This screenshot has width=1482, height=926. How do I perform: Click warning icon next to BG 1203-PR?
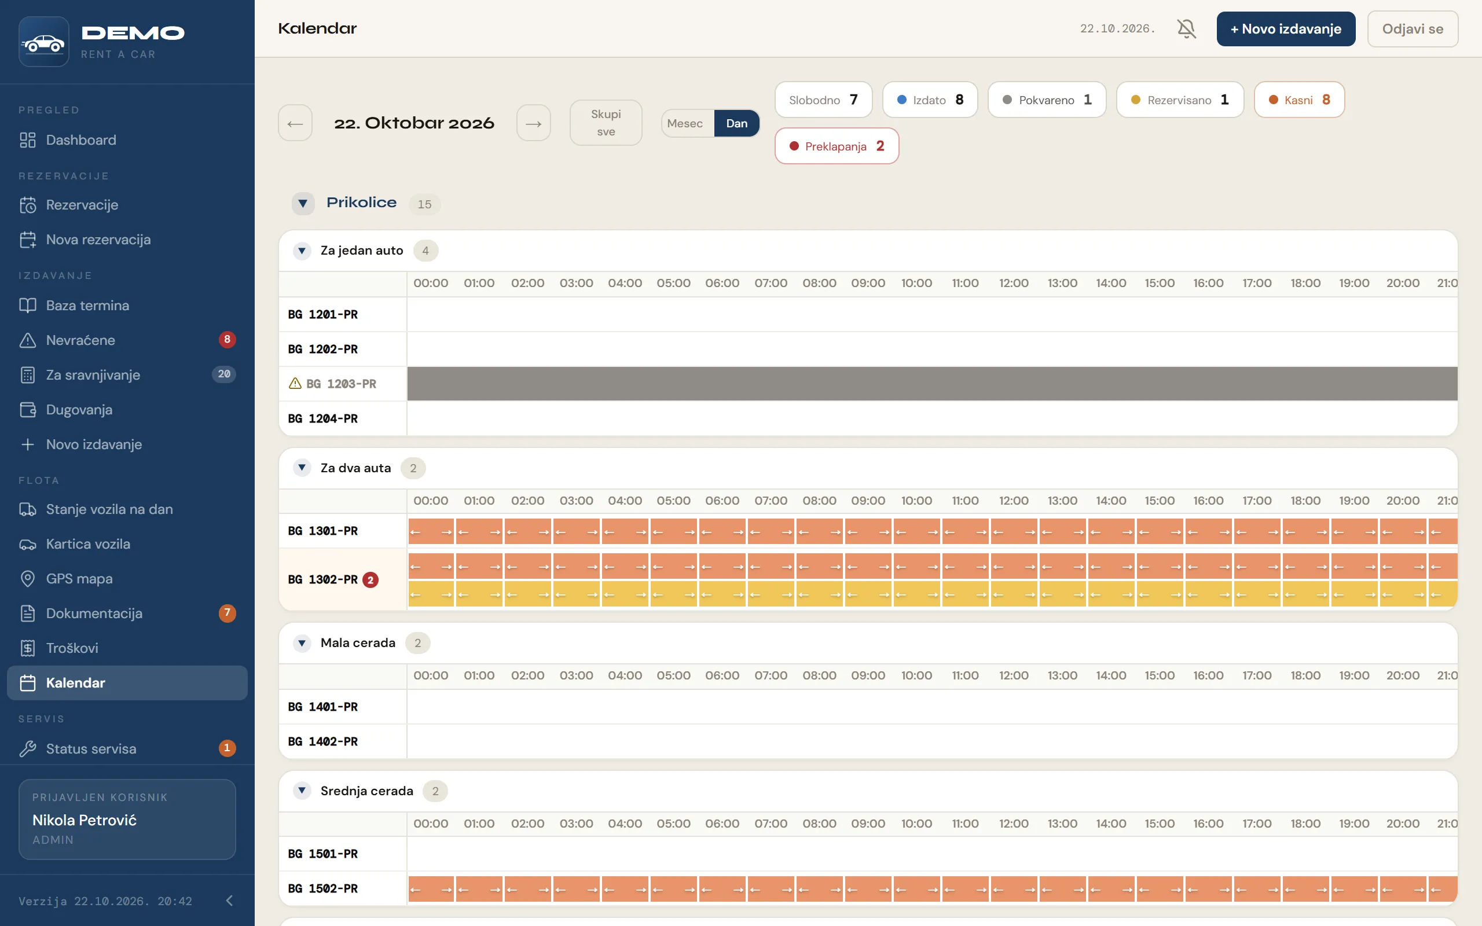point(295,383)
